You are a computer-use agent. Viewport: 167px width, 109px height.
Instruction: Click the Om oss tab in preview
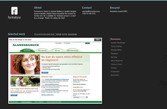(57, 51)
